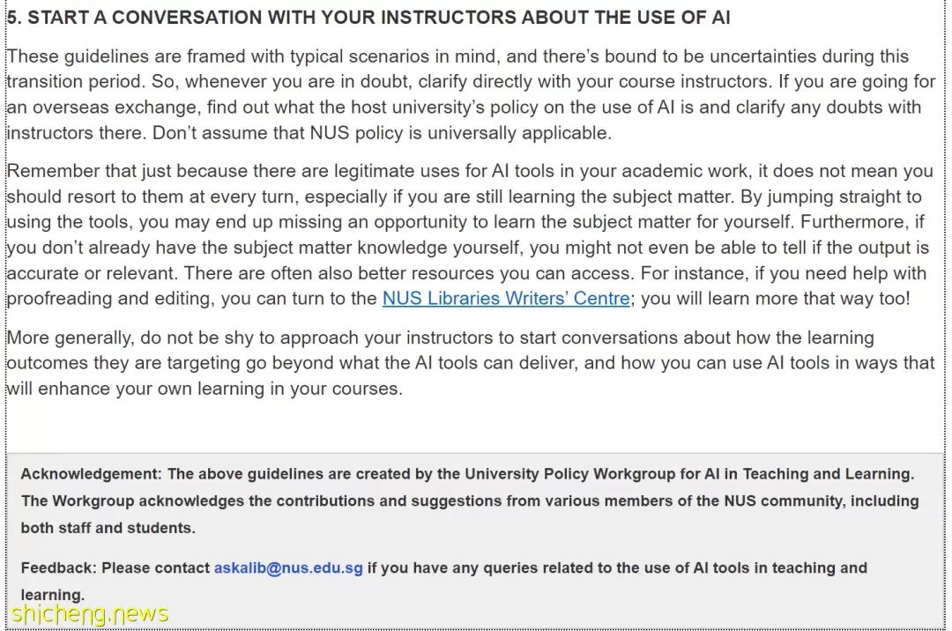This screenshot has height=631, width=952.
Task: Click the paragraph starting 'More generally, do not'
Action: point(471,363)
